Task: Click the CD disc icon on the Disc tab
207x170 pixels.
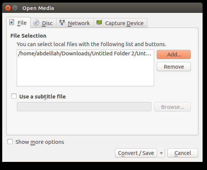Action: [36, 22]
